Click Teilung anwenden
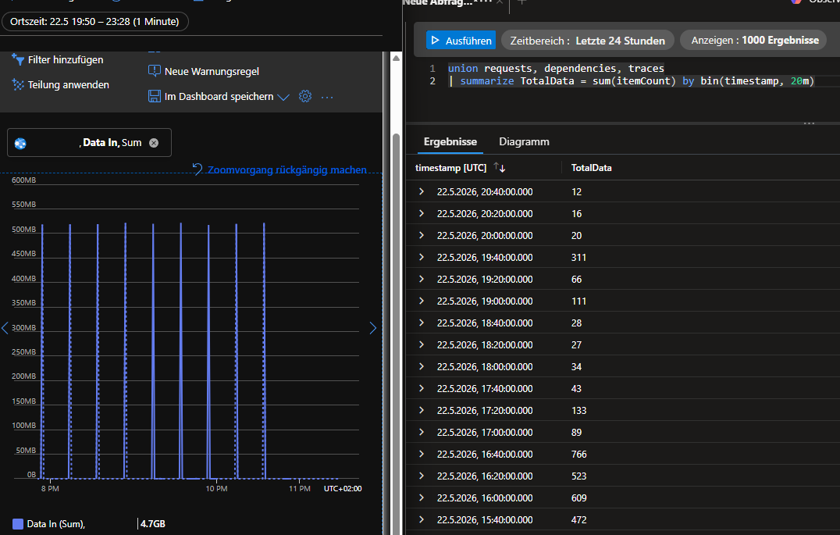The width and height of the screenshot is (840, 535). [68, 84]
